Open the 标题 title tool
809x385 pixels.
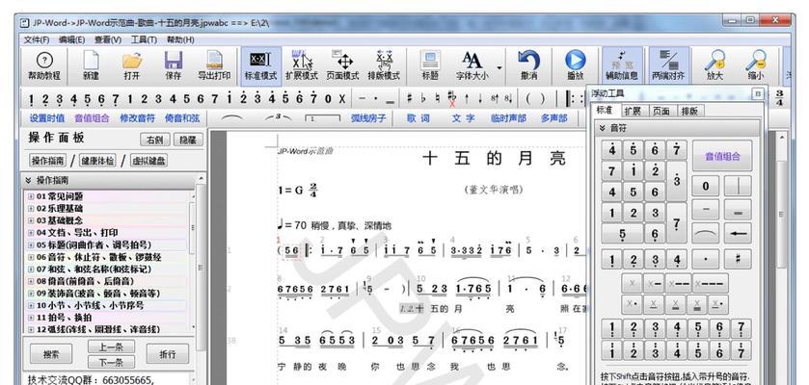(430, 65)
